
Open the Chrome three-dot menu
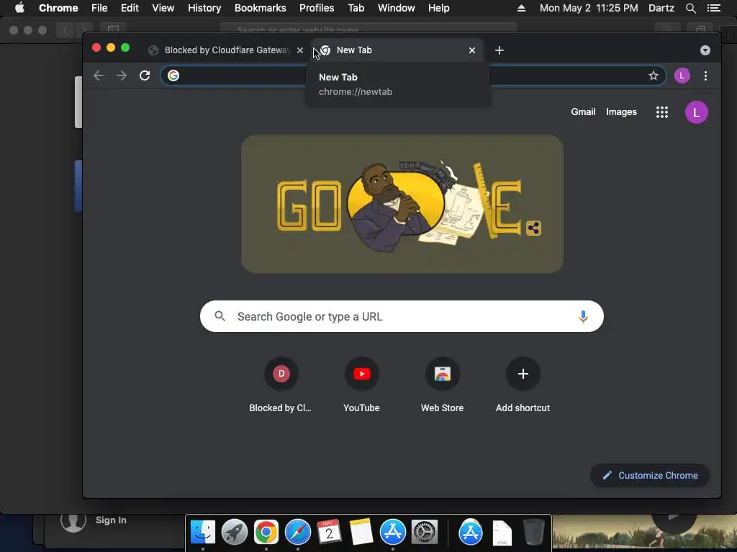[x=705, y=75]
